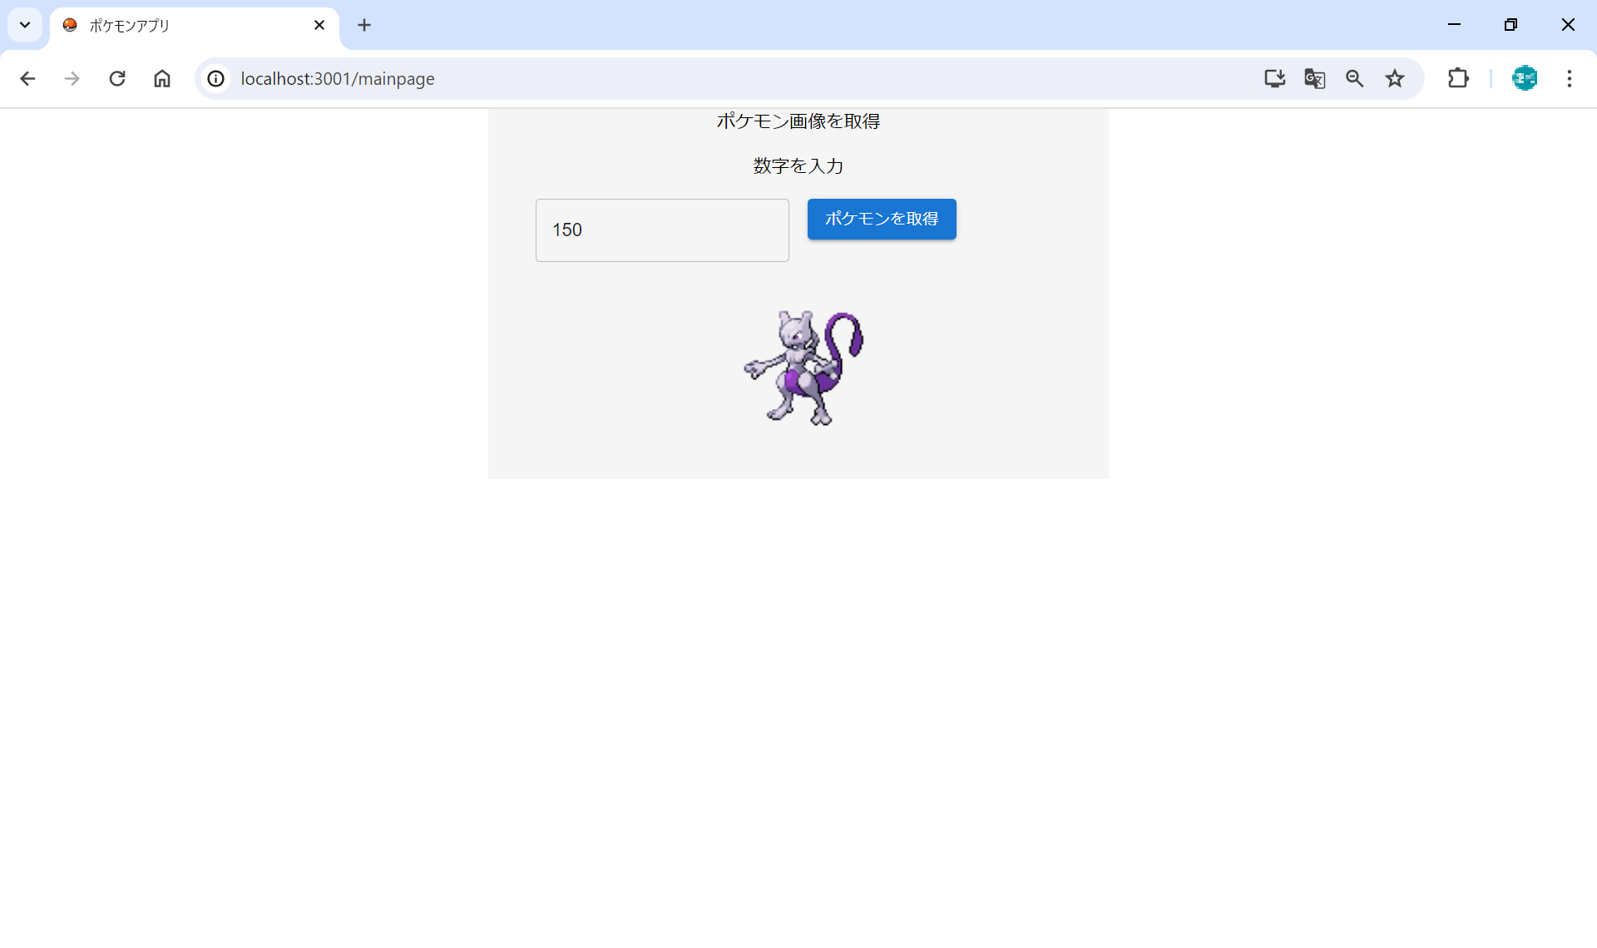Reload the current page

click(x=117, y=78)
